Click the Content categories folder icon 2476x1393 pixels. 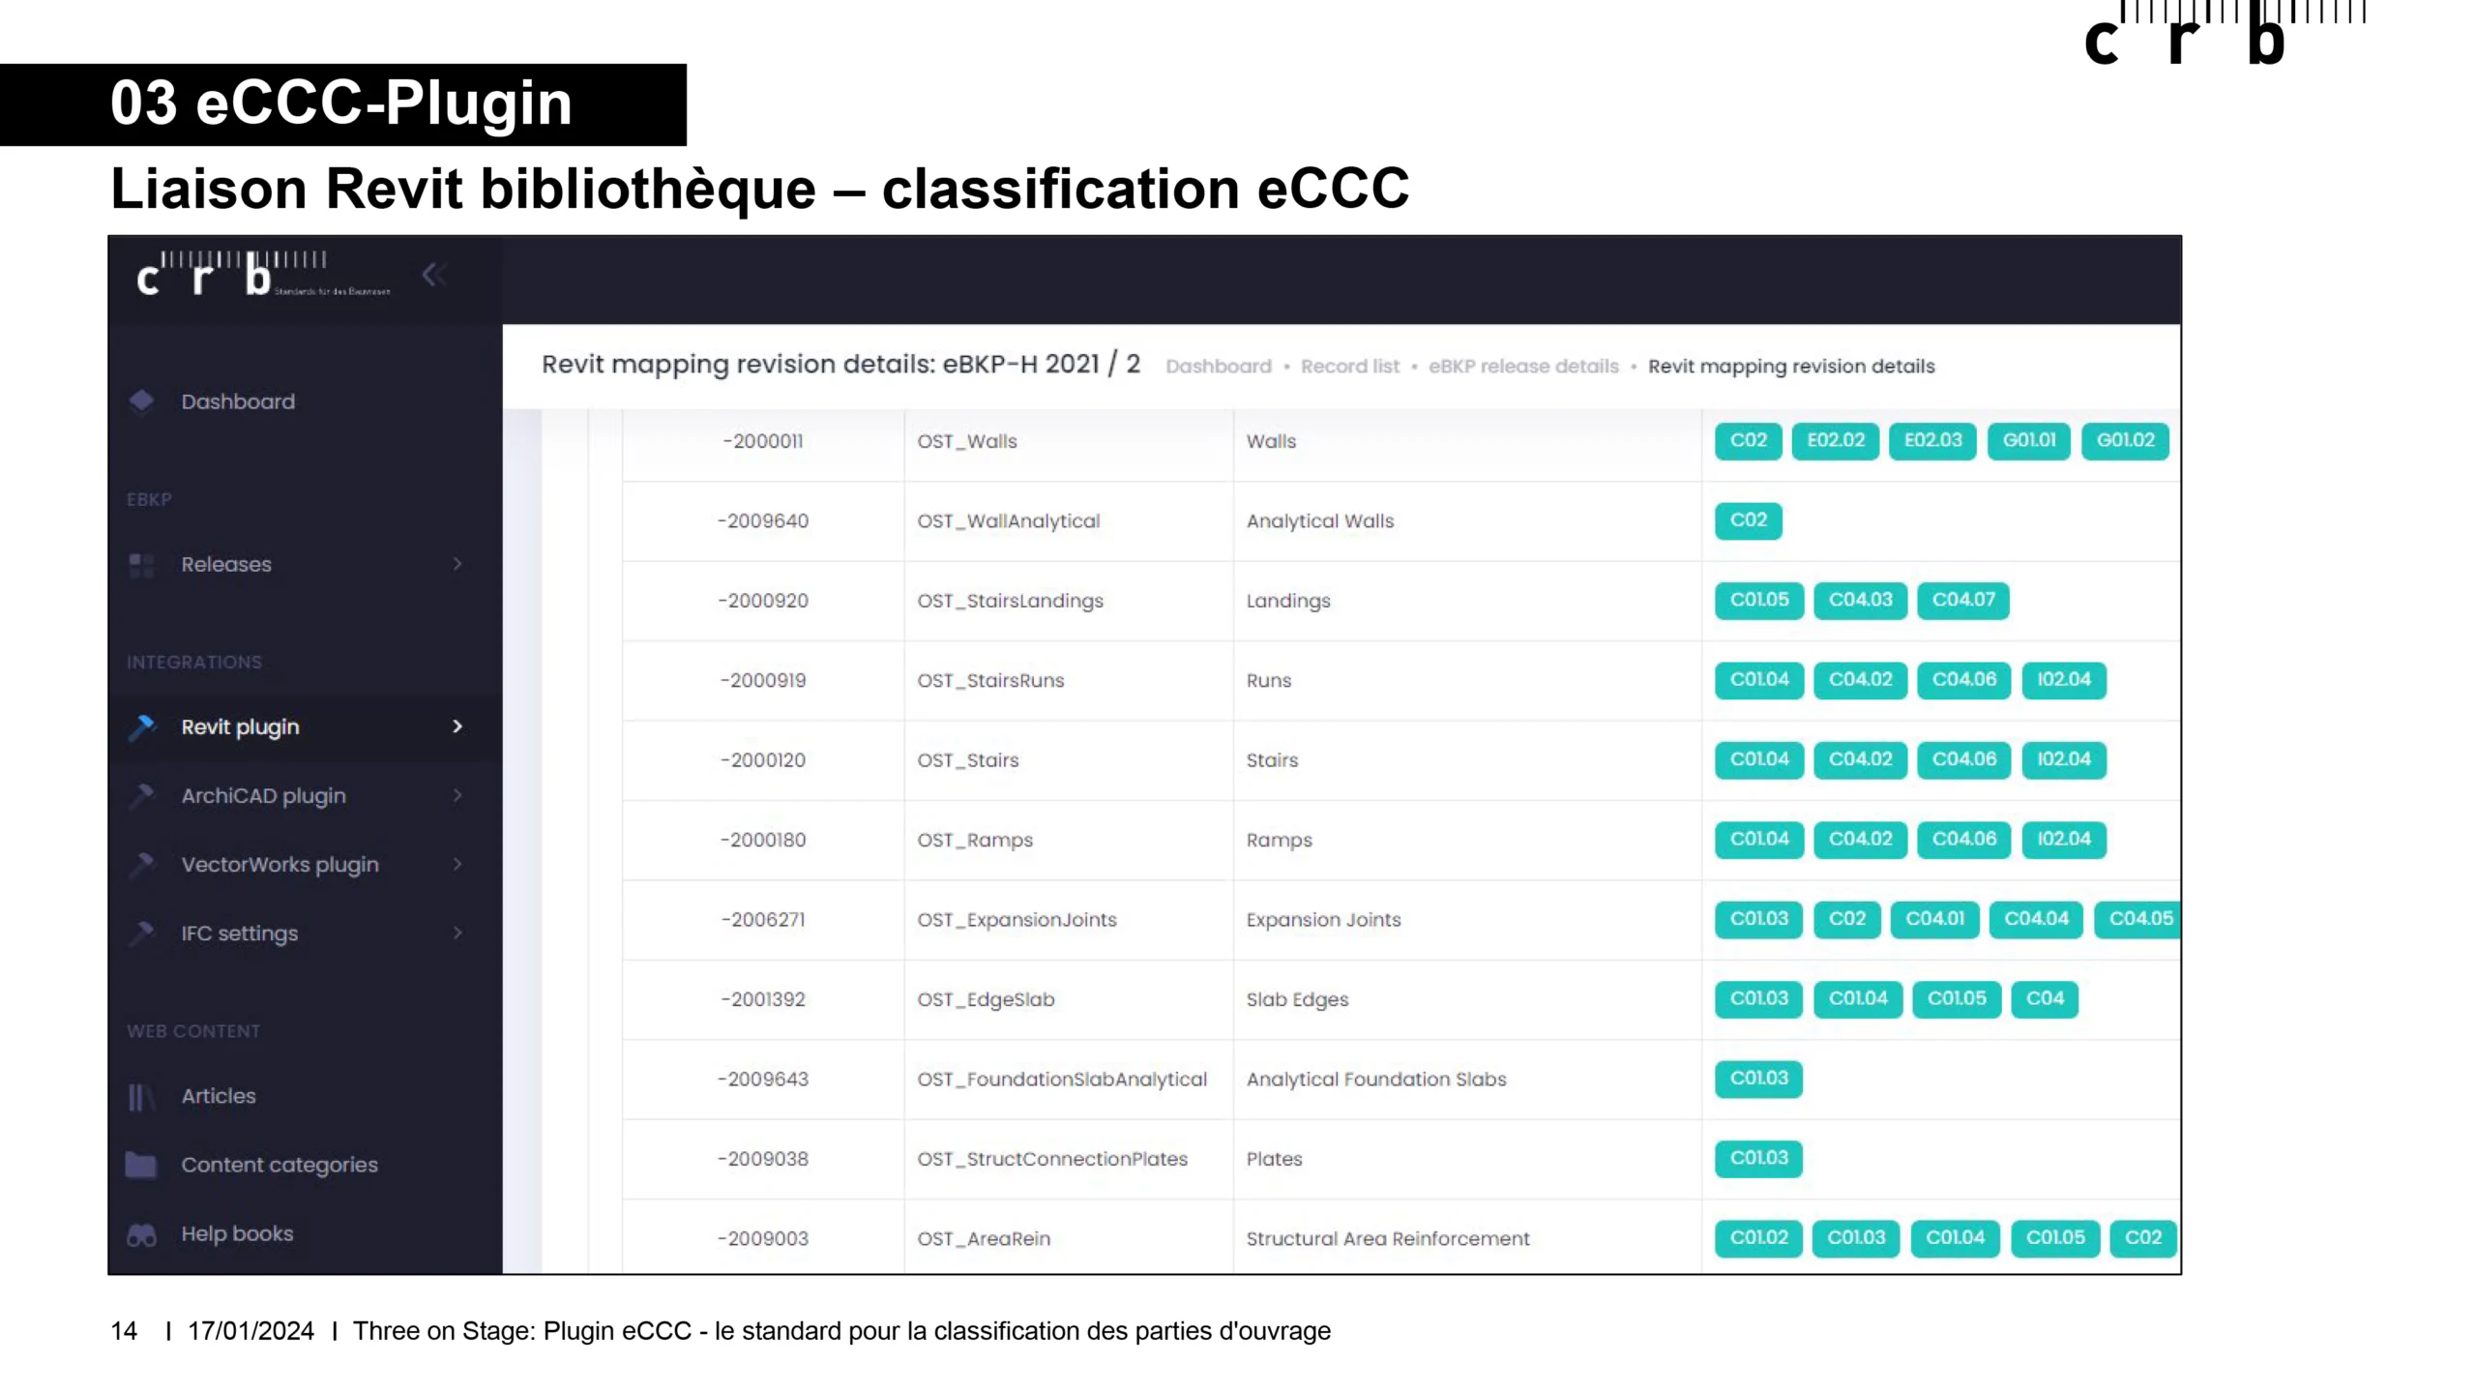coord(141,1165)
